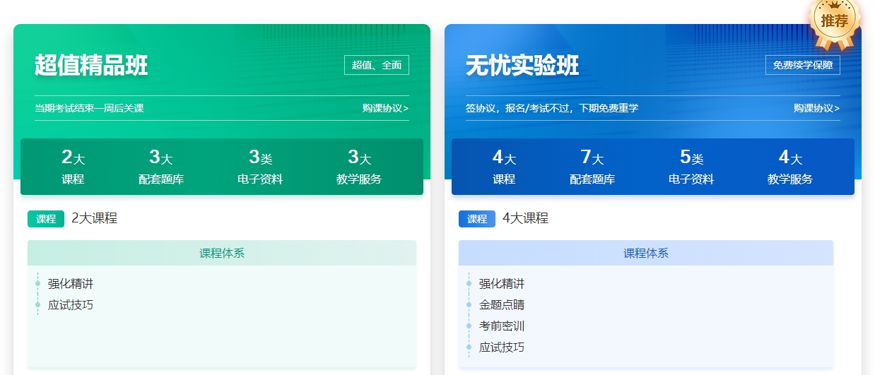The image size is (875, 375).
Task: Click 7大 配套题库 stat in blue card
Action: (592, 167)
